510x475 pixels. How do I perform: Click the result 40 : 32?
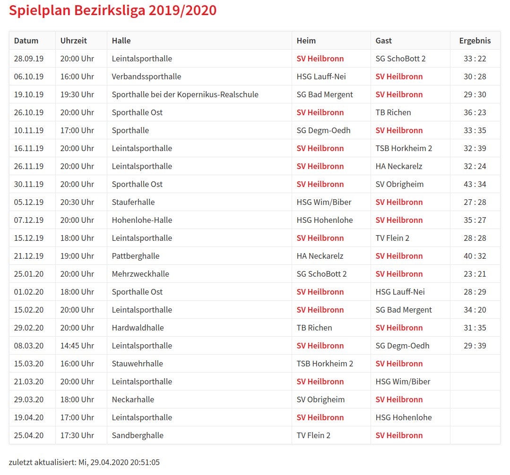click(475, 256)
